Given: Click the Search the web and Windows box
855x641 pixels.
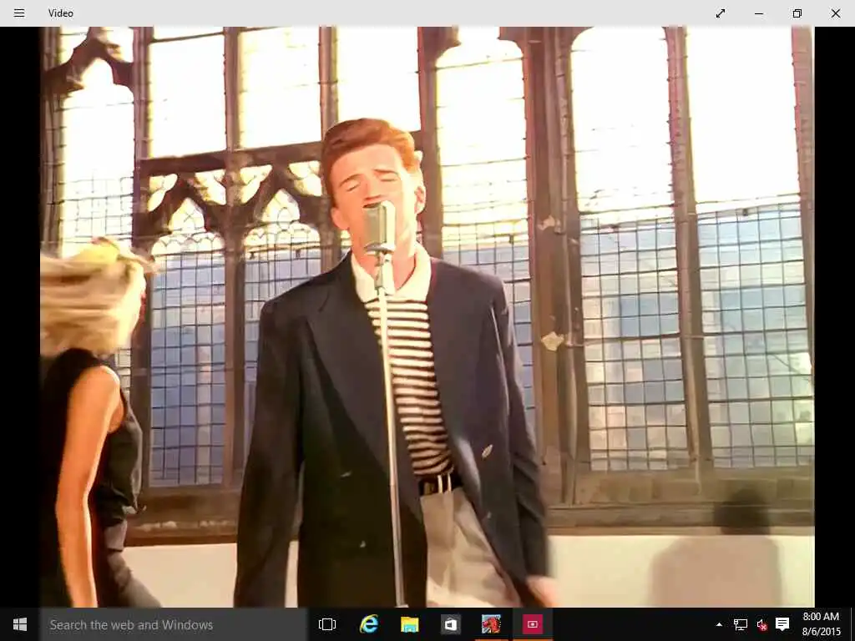Looking at the screenshot, I should [174, 624].
